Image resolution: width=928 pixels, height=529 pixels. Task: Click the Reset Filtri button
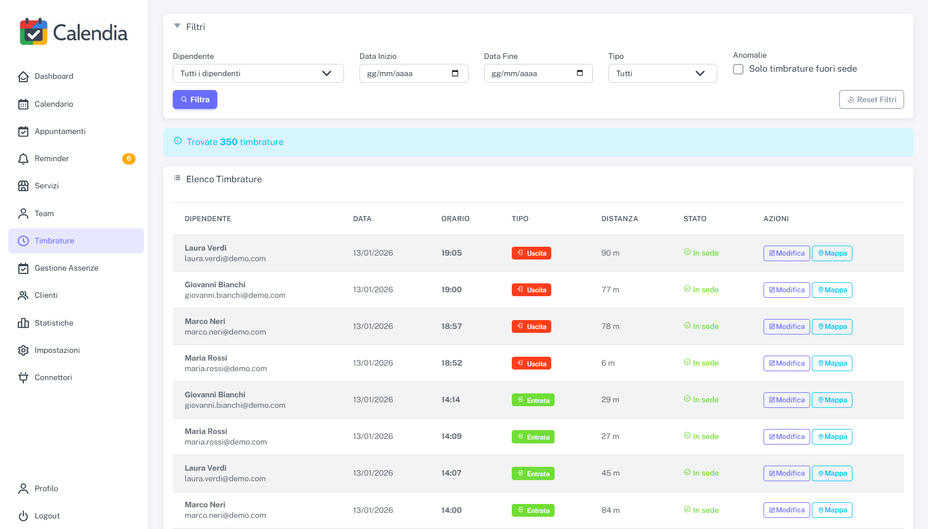871,99
